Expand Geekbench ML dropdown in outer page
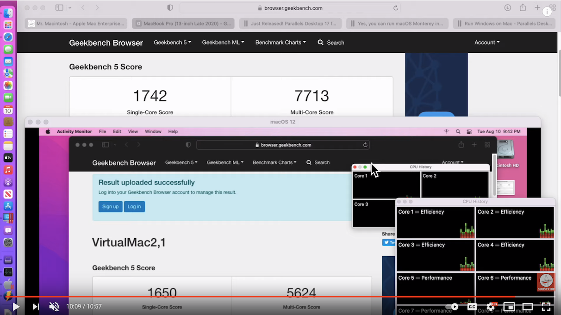The image size is (561, 315). [223, 43]
